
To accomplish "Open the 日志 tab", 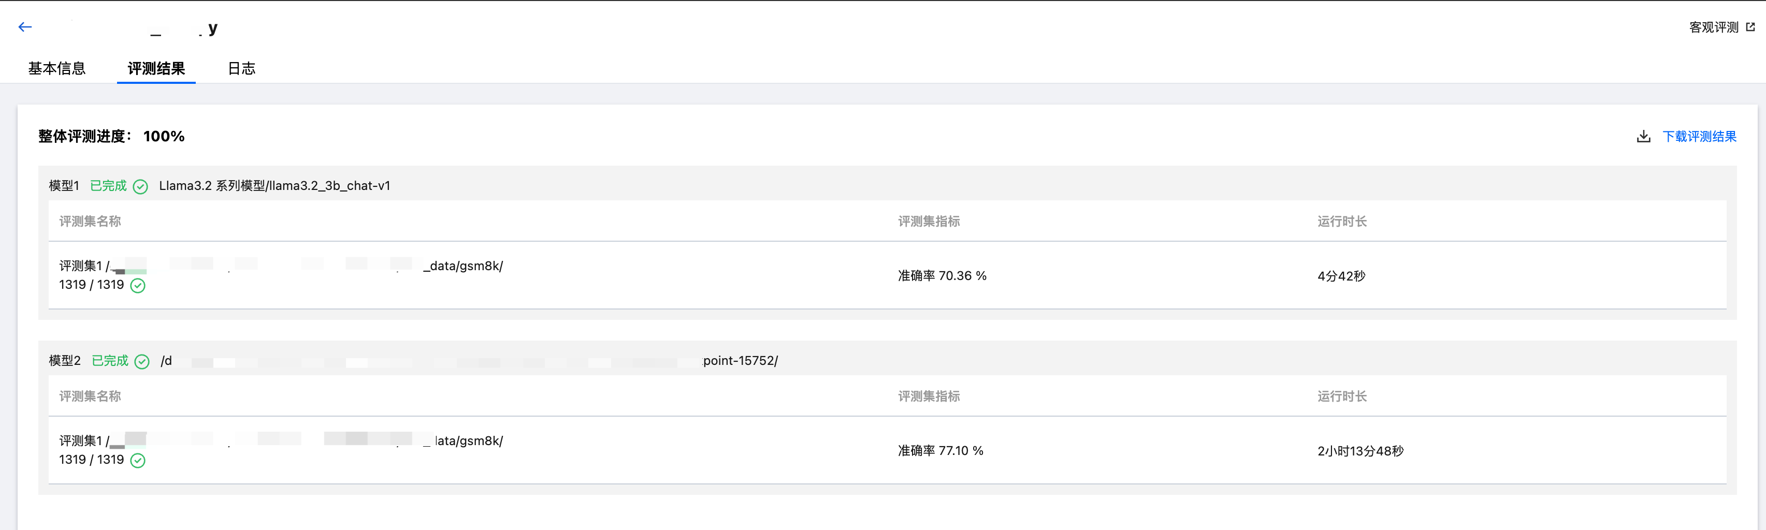I will (241, 68).
